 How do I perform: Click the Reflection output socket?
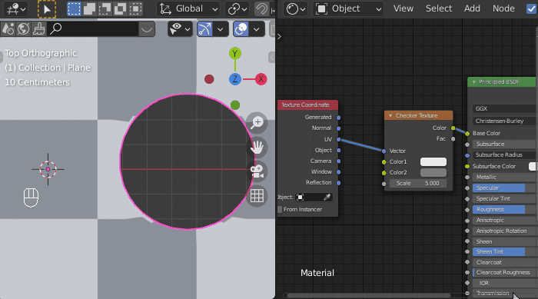(x=338, y=183)
